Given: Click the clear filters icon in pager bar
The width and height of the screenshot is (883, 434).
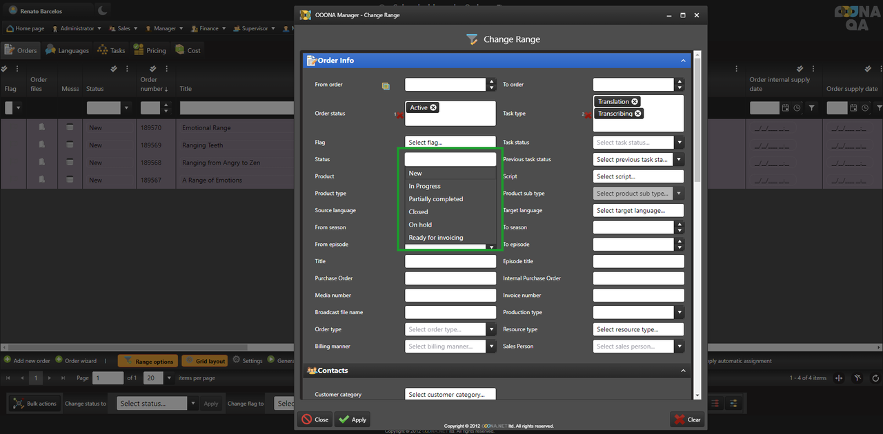Looking at the screenshot, I should tap(857, 378).
